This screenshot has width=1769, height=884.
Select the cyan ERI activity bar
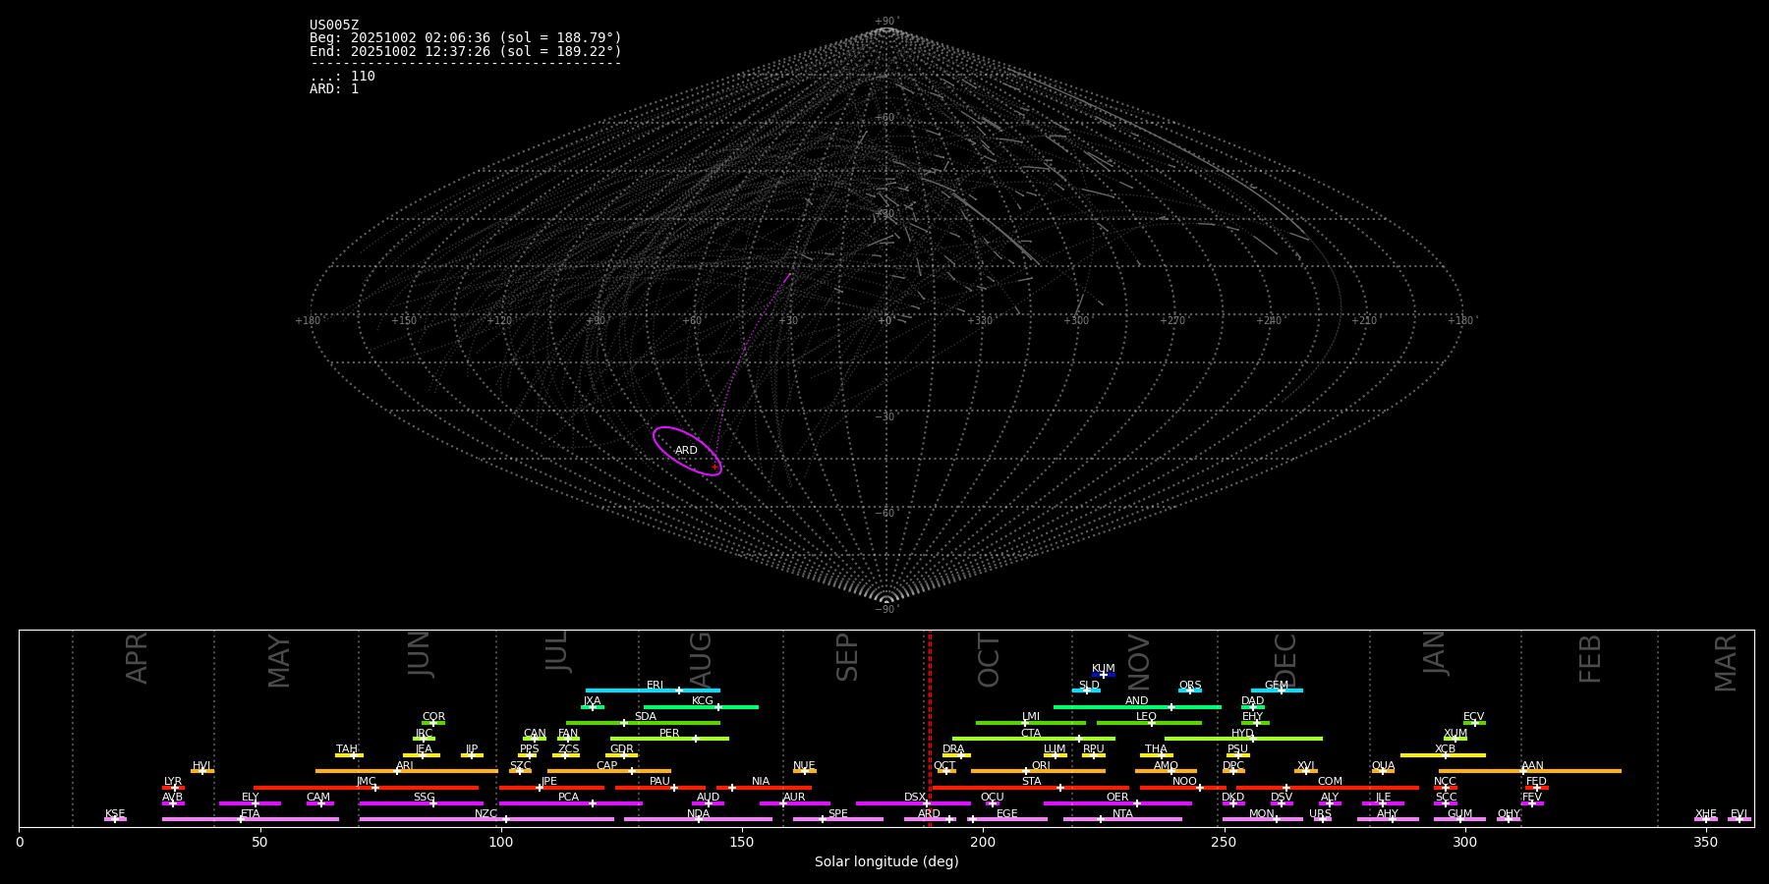tap(653, 691)
